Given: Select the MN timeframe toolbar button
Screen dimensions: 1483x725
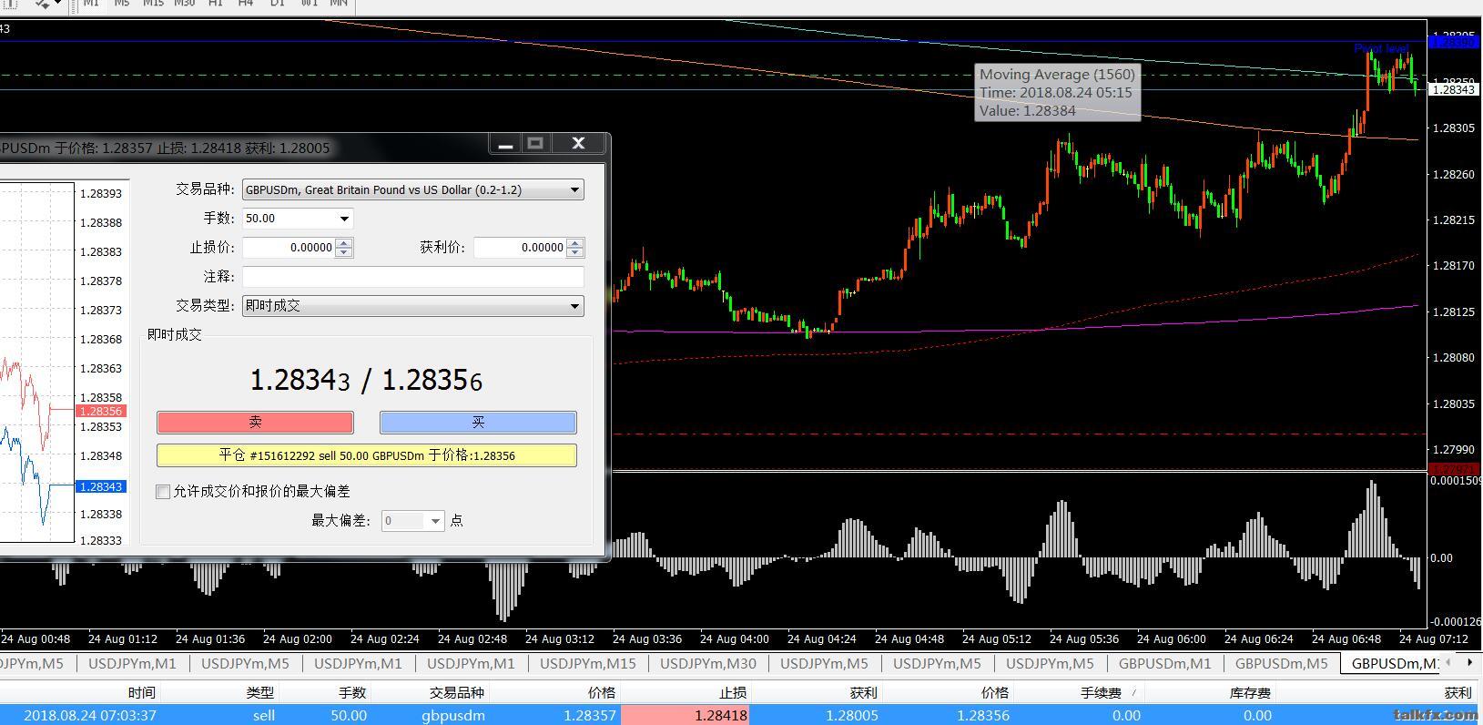Looking at the screenshot, I should point(339,4).
